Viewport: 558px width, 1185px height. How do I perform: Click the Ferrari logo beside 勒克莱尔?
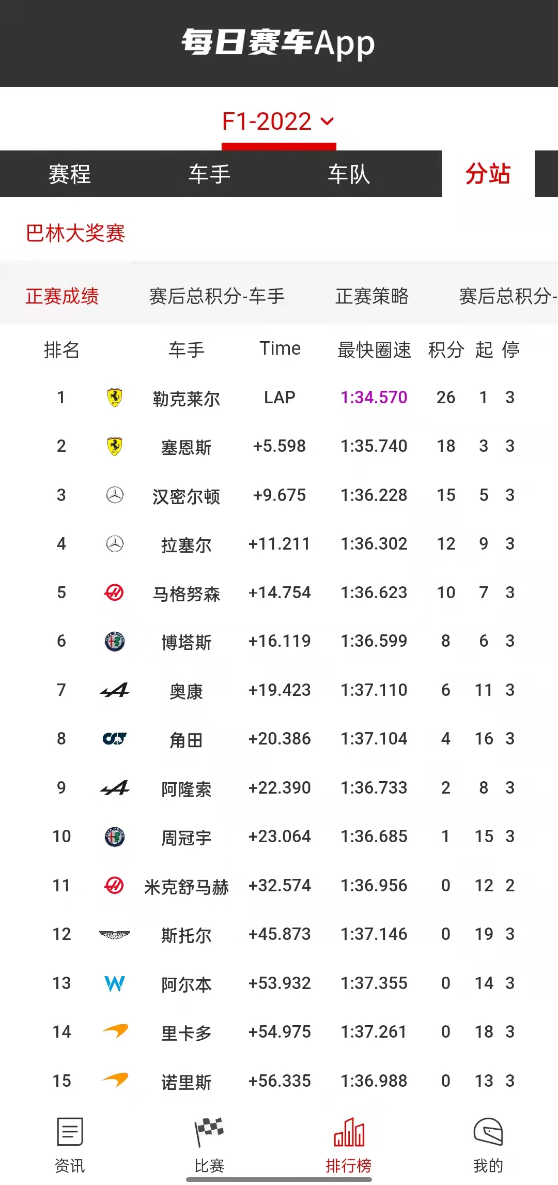pyautogui.click(x=115, y=398)
